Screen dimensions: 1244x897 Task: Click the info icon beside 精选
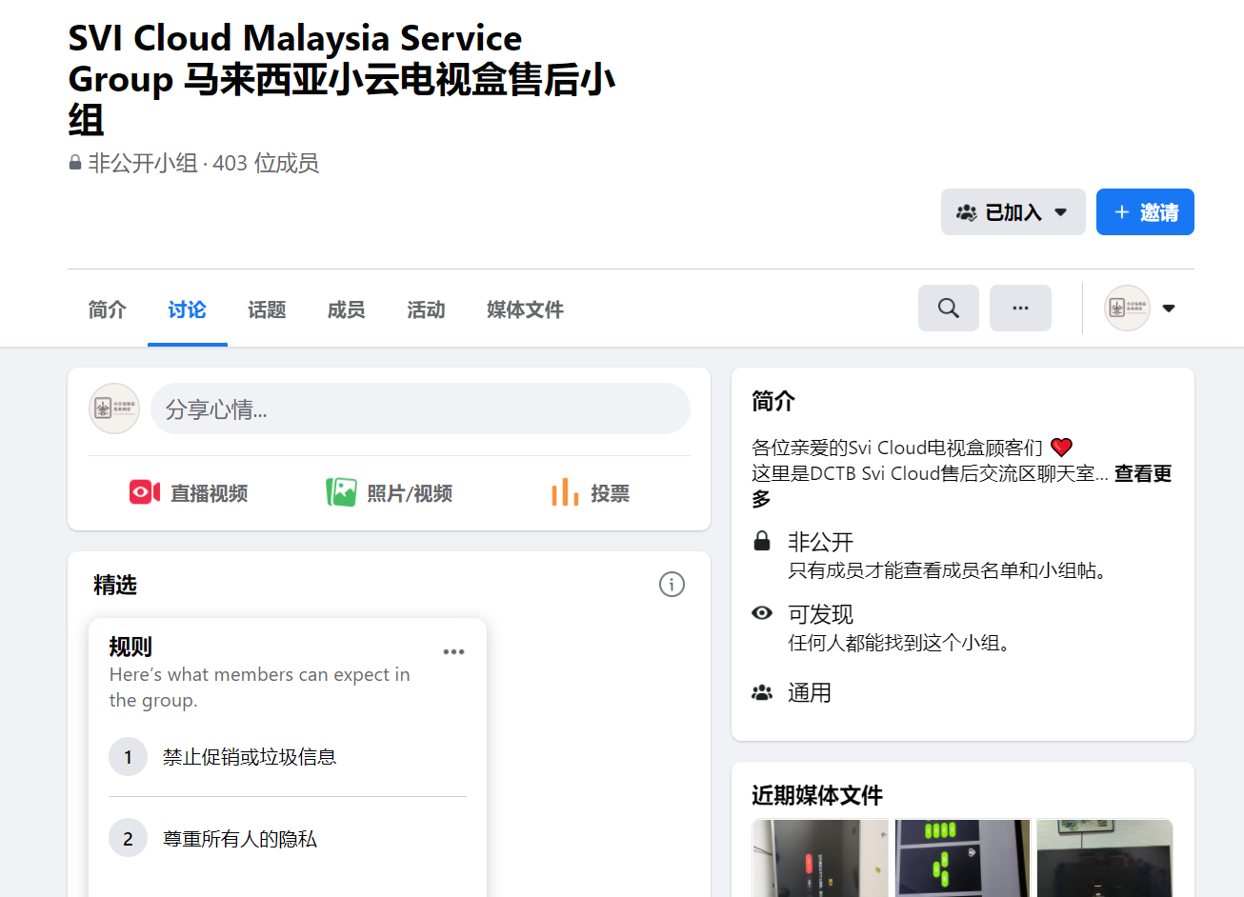[672, 584]
